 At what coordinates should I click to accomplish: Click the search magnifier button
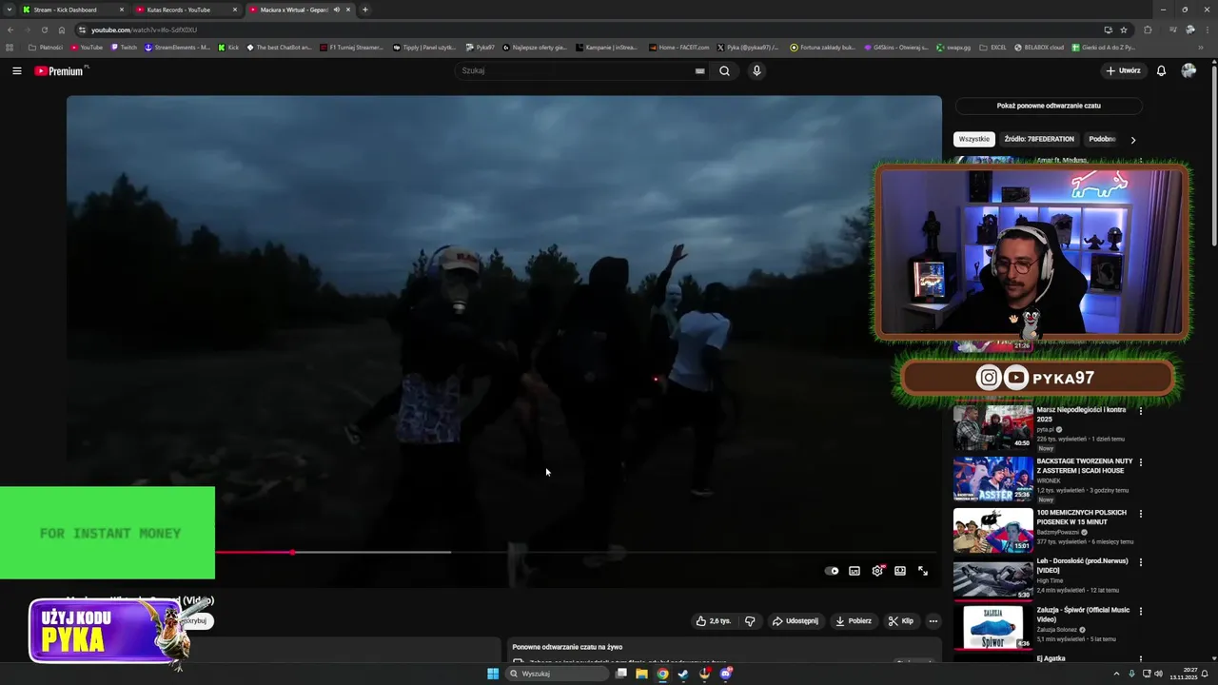(x=724, y=70)
